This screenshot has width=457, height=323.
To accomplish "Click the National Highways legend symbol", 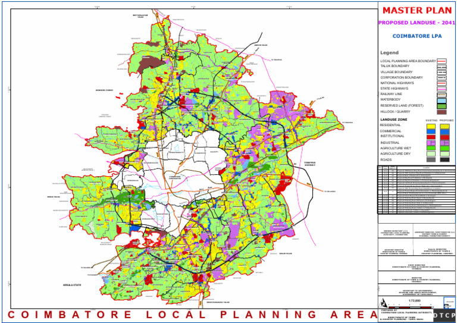I will (x=442, y=83).
